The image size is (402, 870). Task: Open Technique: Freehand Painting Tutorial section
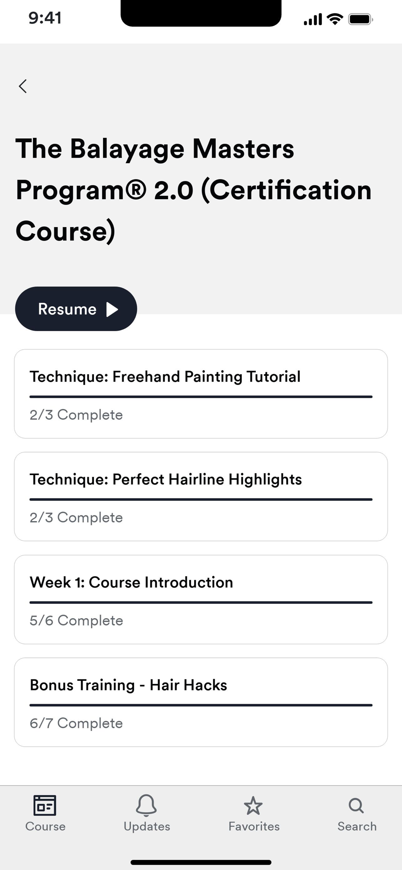point(201,394)
